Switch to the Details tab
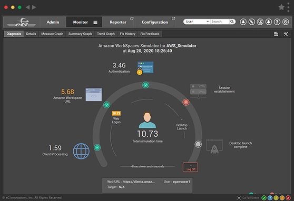The height and width of the screenshot is (201, 294). coord(31,34)
